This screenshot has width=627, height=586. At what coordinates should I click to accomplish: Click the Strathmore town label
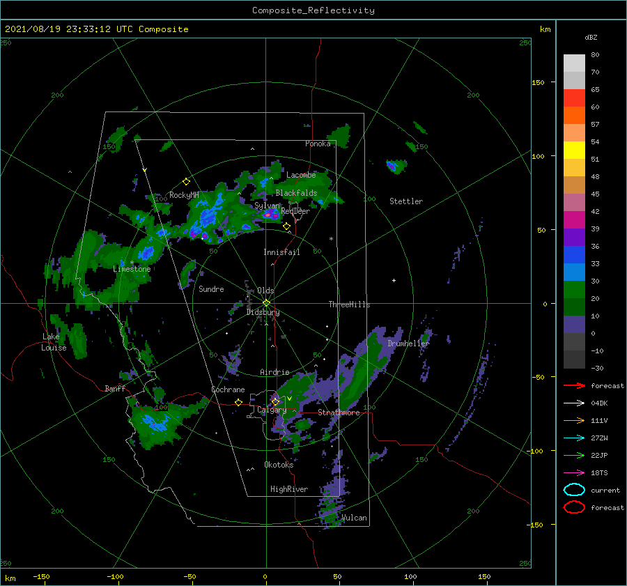(x=339, y=412)
